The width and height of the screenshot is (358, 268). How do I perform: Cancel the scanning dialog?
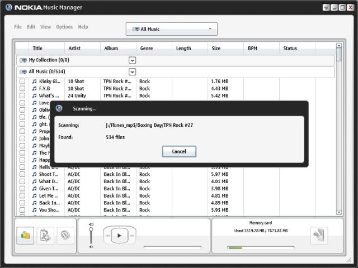pyautogui.click(x=179, y=151)
